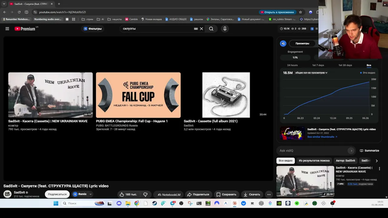The height and width of the screenshot is (218, 388).
Task: Select the Все chart range tab
Action: pyautogui.click(x=369, y=65)
